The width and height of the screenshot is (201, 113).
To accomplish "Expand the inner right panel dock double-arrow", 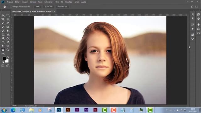I will point(194,10).
